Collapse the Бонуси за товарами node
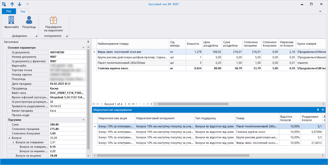 pos(13,142)
